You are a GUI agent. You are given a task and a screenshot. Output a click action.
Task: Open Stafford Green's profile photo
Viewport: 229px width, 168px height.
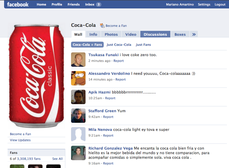click(x=78, y=115)
